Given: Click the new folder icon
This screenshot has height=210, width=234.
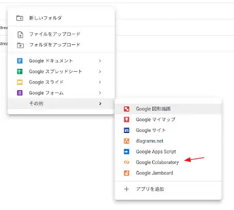Looking at the screenshot, I should point(20,18).
